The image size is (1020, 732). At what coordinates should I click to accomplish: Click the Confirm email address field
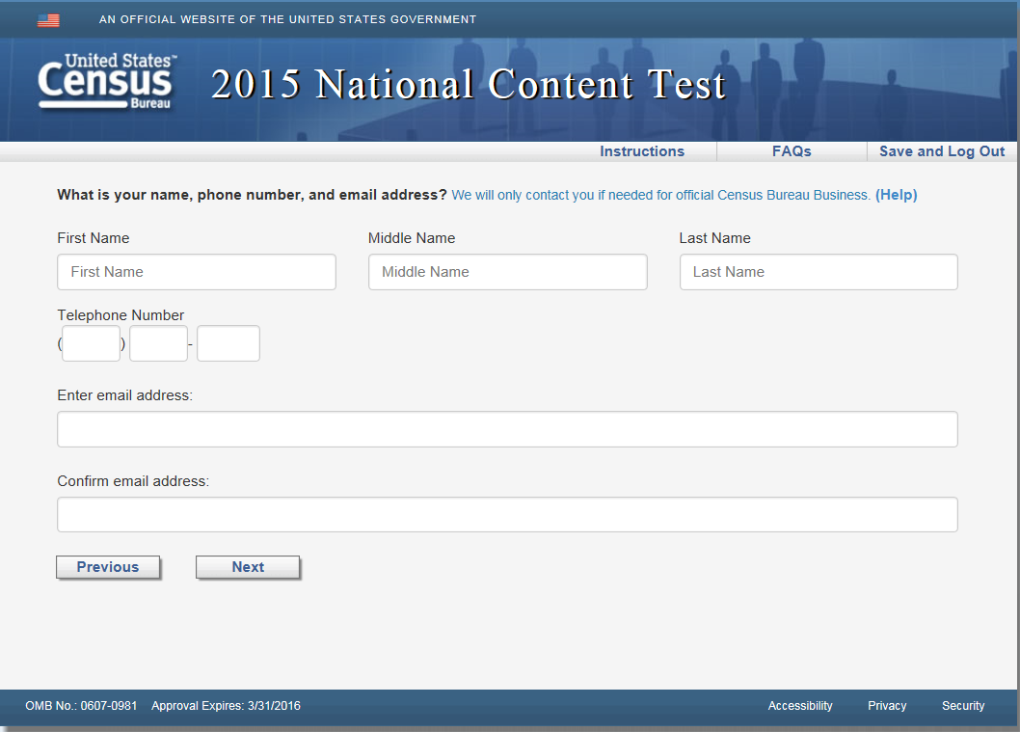coord(507,515)
